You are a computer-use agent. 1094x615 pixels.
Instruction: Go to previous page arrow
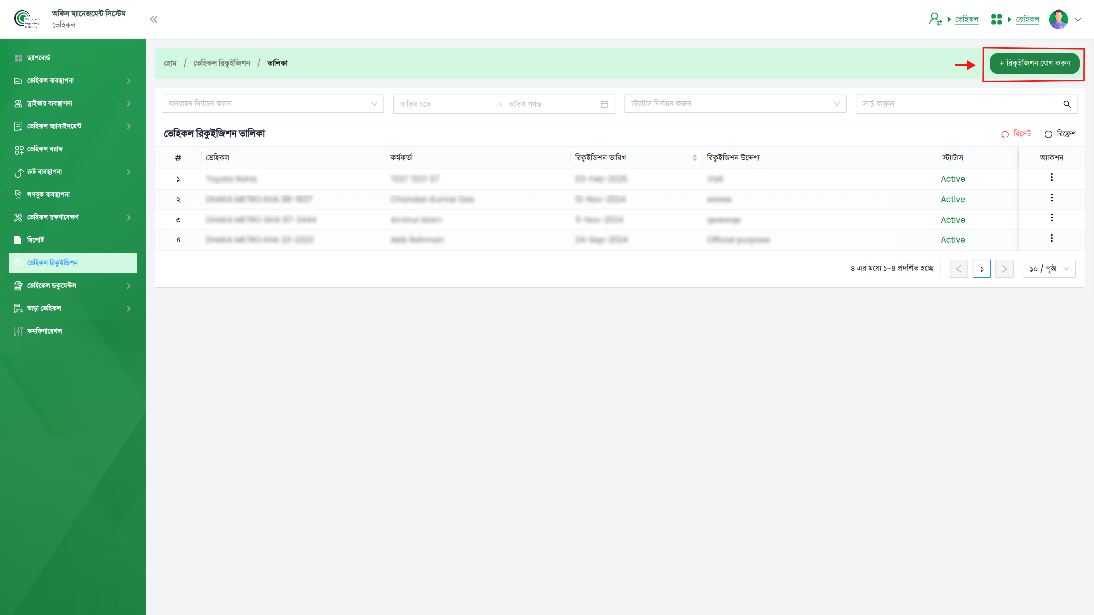[x=958, y=269]
